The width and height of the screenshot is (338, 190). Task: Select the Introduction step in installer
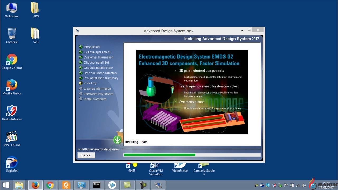(x=92, y=47)
